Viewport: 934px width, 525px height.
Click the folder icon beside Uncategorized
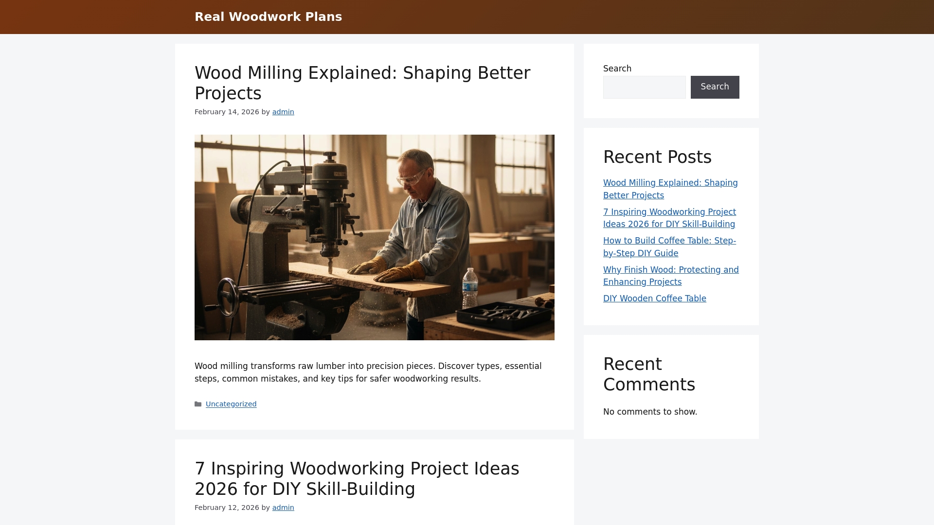point(199,404)
